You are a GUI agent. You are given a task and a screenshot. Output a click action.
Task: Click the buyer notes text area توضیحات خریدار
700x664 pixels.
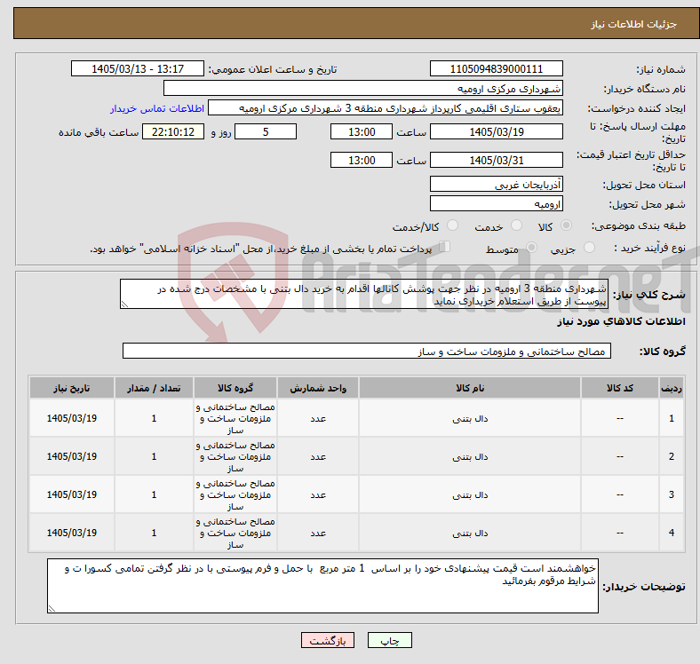point(322,586)
